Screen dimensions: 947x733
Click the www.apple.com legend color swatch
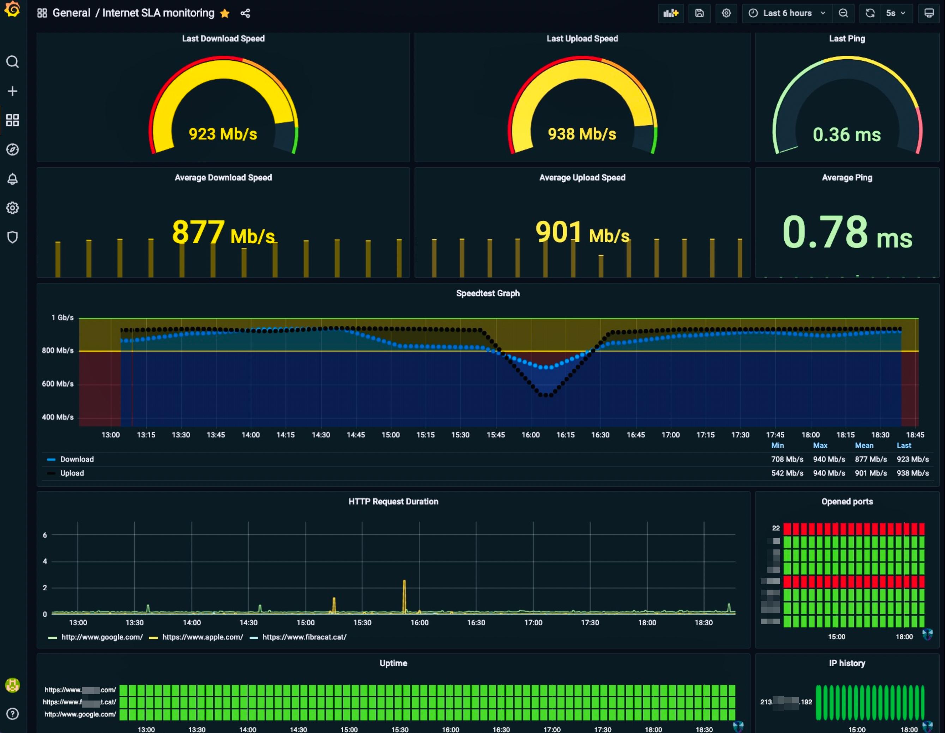point(153,638)
